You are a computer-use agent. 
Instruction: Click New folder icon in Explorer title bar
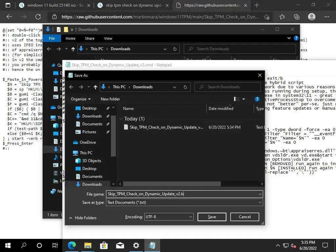point(66,30)
